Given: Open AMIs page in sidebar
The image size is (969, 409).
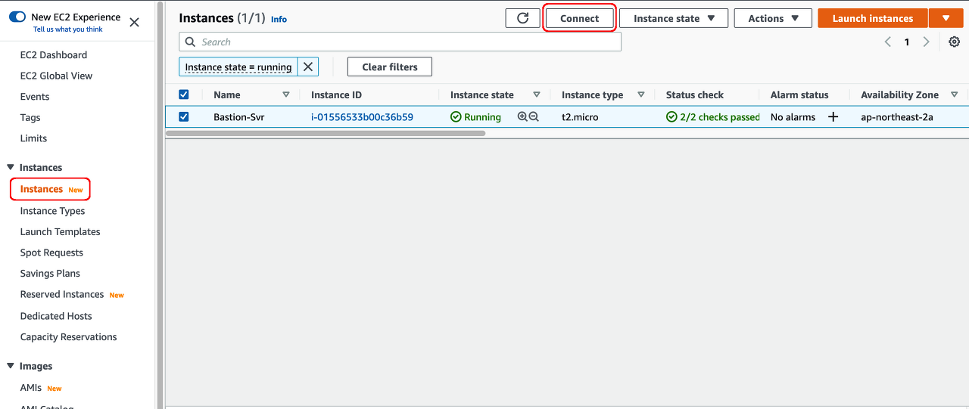Looking at the screenshot, I should point(31,388).
